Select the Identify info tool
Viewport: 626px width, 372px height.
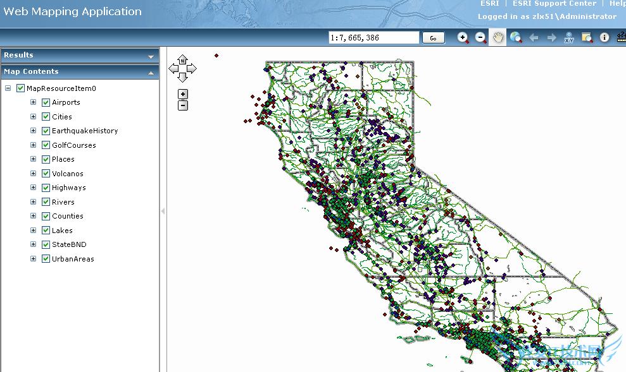click(x=604, y=37)
